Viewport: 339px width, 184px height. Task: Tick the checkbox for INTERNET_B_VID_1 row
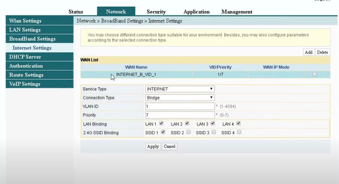315,74
